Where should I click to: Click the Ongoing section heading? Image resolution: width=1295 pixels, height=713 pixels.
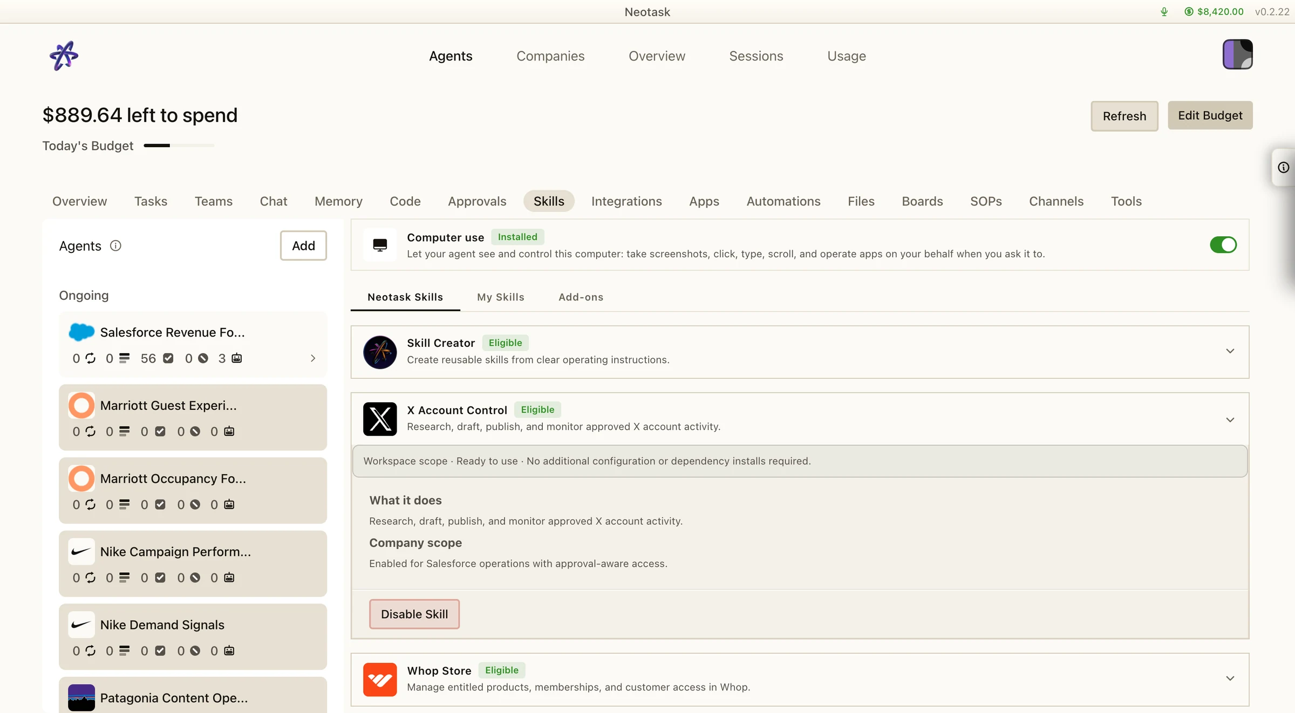click(x=84, y=296)
